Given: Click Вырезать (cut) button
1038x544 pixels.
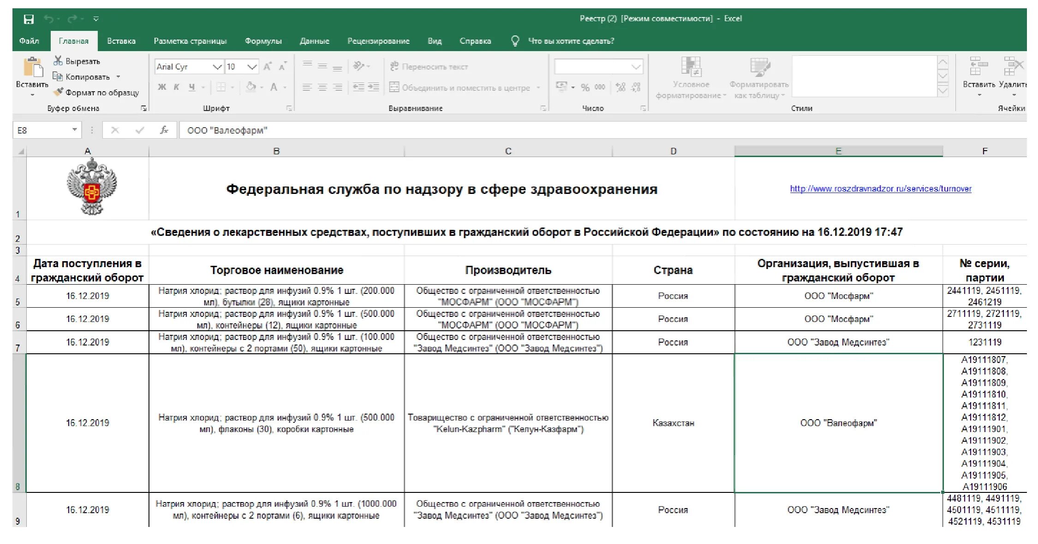Looking at the screenshot, I should [x=77, y=61].
